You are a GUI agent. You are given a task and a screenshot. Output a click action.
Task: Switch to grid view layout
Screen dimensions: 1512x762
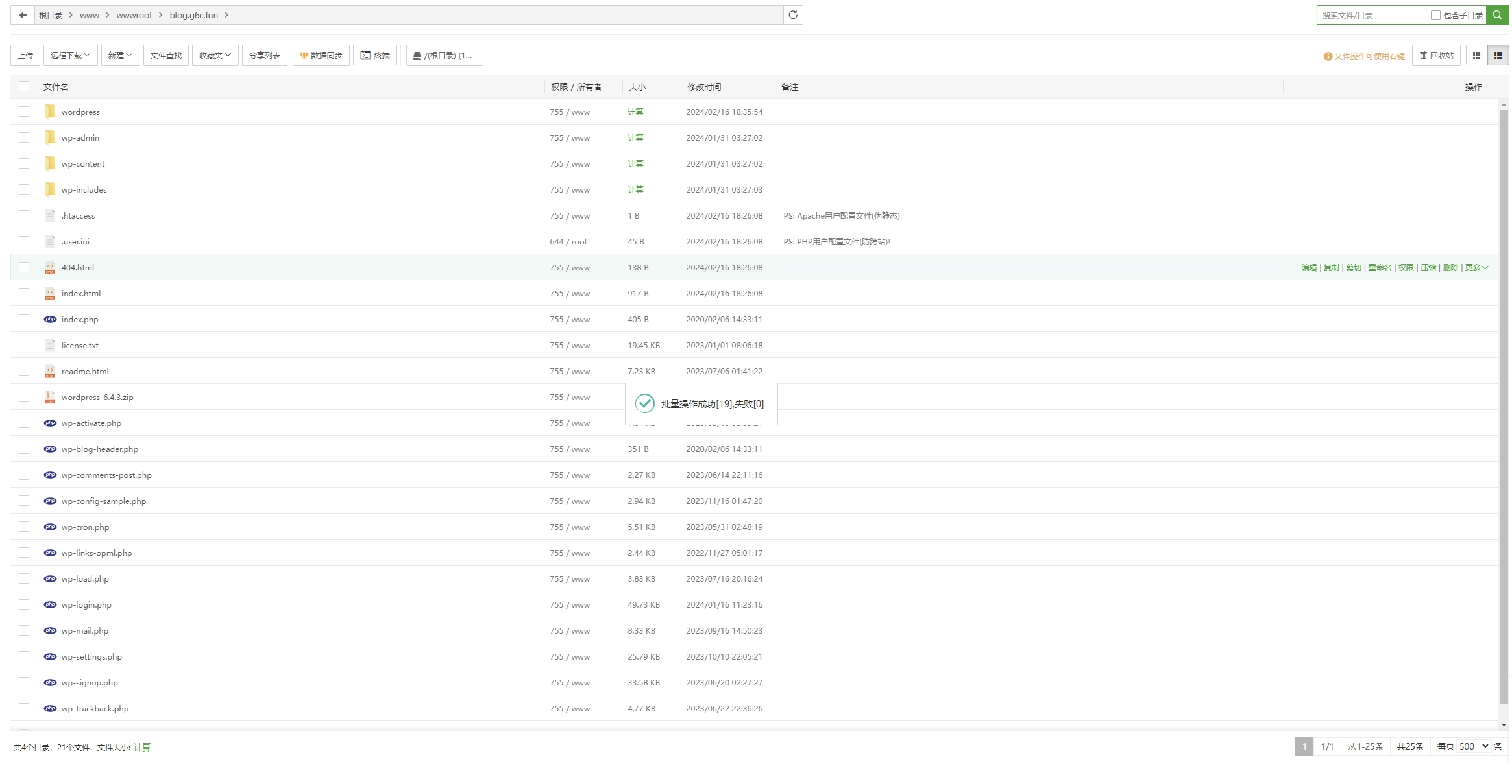(x=1476, y=56)
